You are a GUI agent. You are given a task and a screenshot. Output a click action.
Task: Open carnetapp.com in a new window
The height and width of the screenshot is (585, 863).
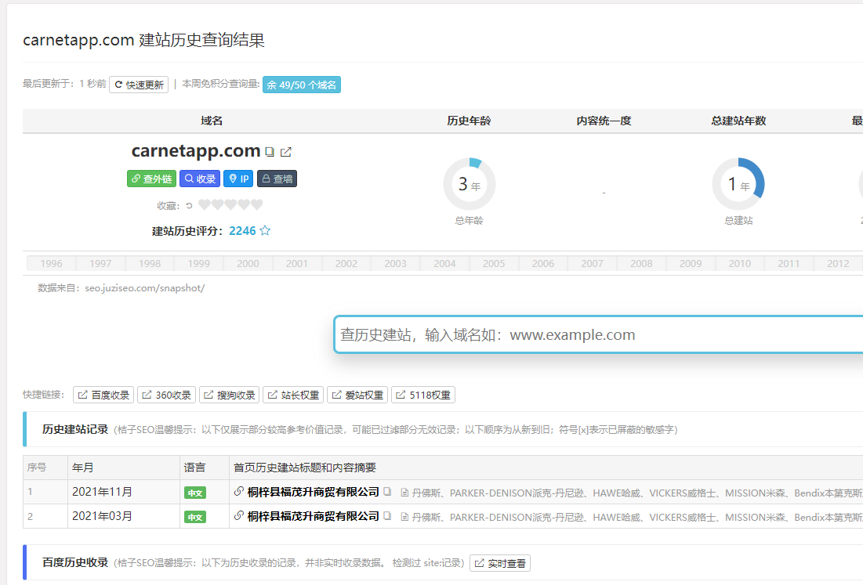click(x=286, y=152)
